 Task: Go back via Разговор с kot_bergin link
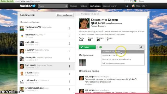coord(89,14)
